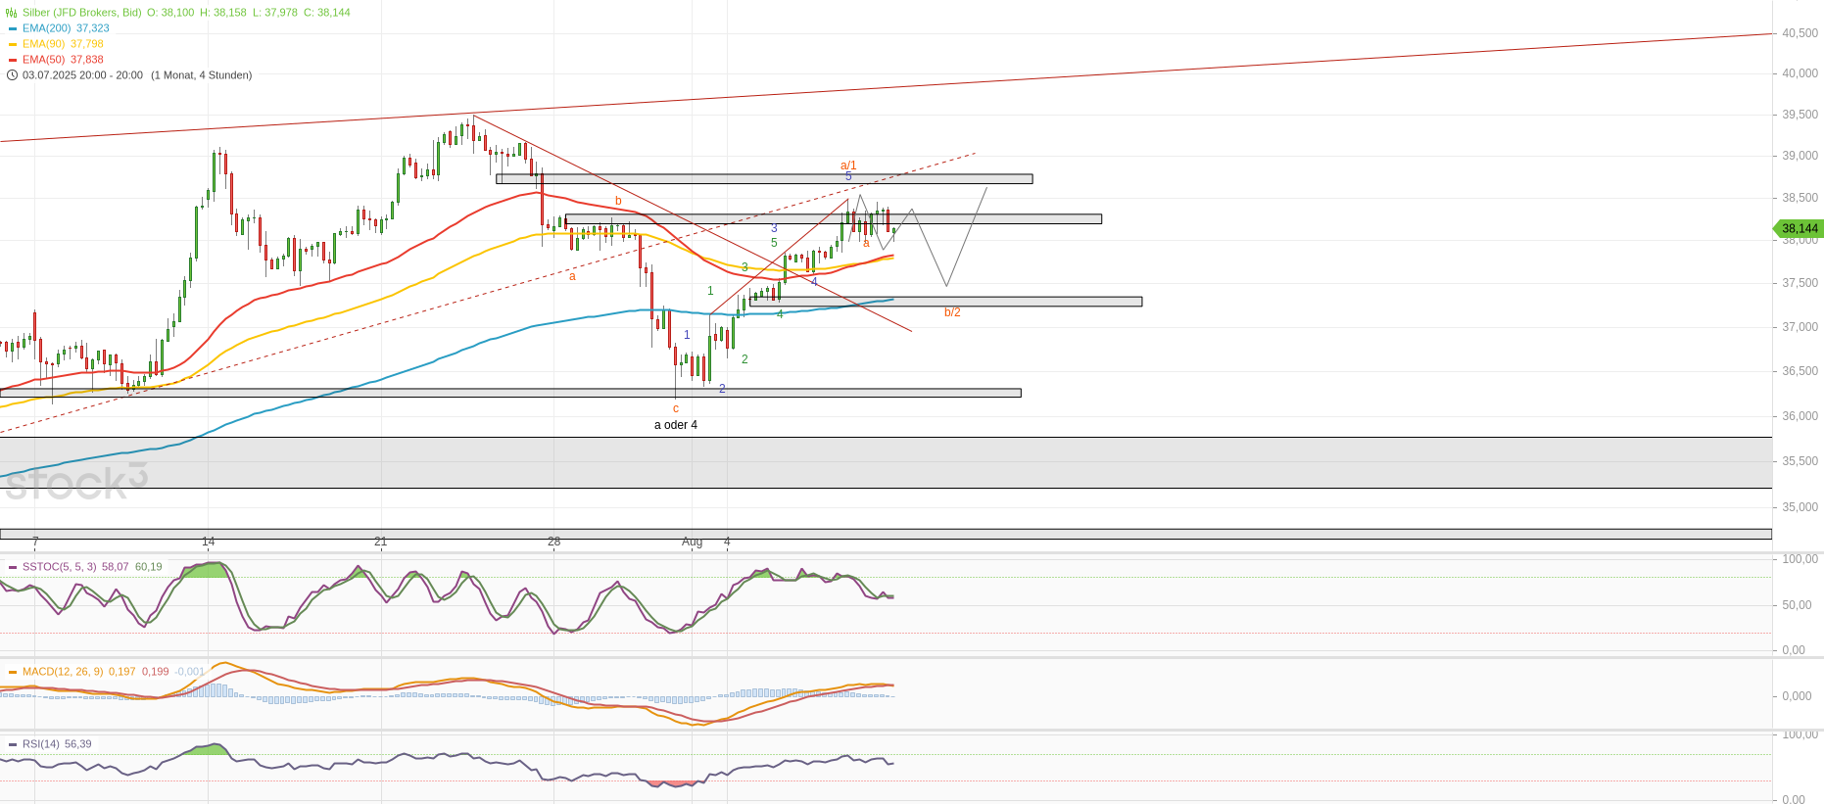
Task: Click the blue EMA(200) color dash
Action: [x=13, y=28]
